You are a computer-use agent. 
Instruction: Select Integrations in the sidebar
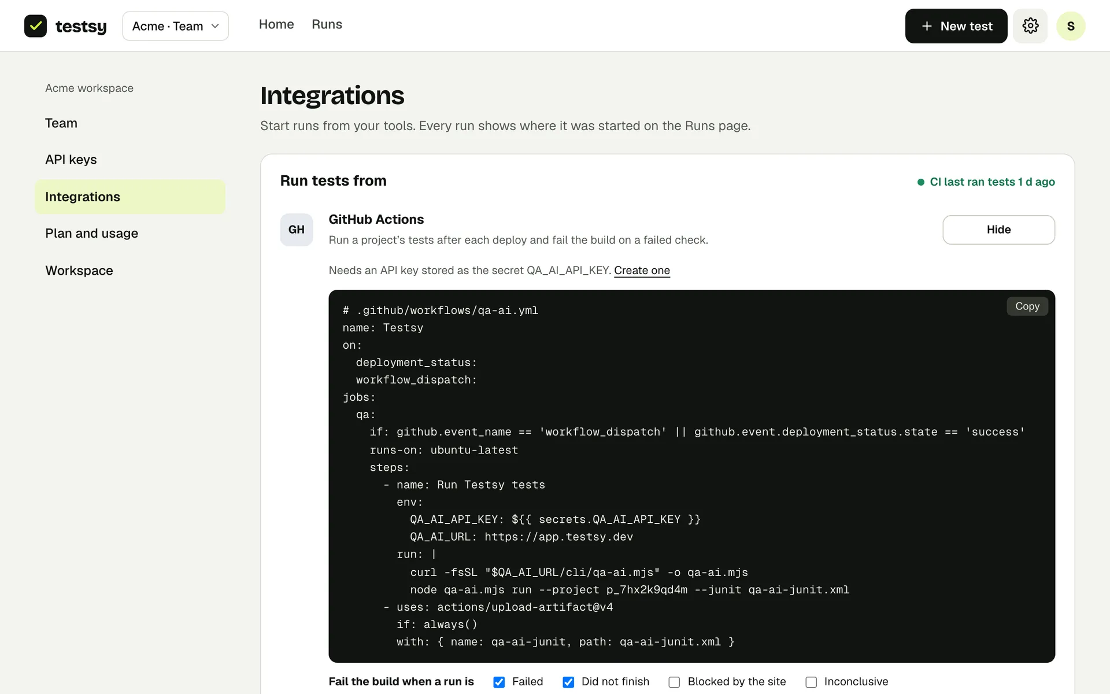tap(130, 197)
